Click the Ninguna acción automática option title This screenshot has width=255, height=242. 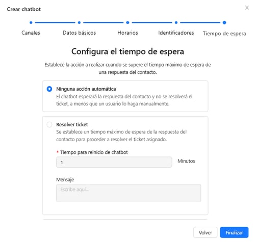tap(86, 89)
